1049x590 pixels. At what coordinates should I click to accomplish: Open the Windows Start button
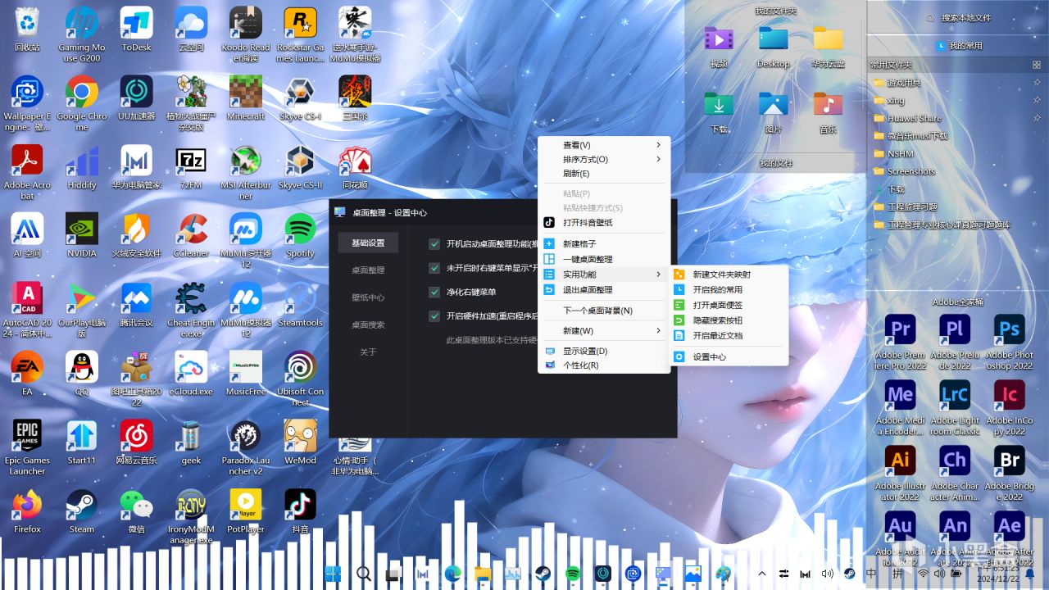tap(334, 574)
